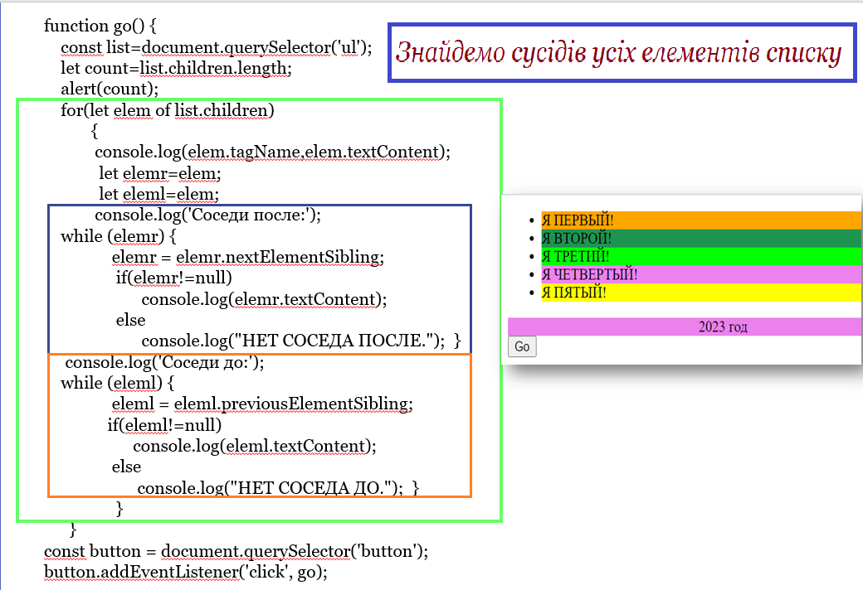
Task: Click the 'button.addEventListener' code line
Action: click(186, 572)
